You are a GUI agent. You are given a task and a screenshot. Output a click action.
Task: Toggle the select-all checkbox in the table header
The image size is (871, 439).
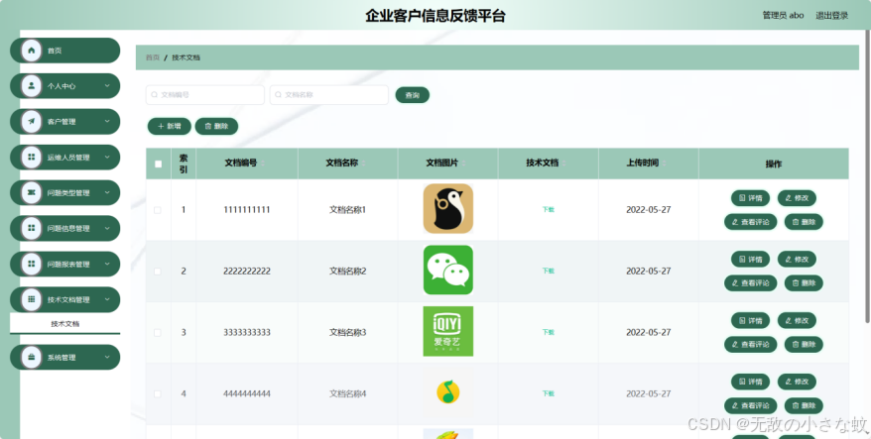pyautogui.click(x=159, y=164)
